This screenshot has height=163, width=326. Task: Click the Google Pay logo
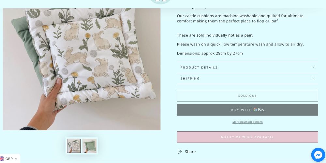coord(259,110)
